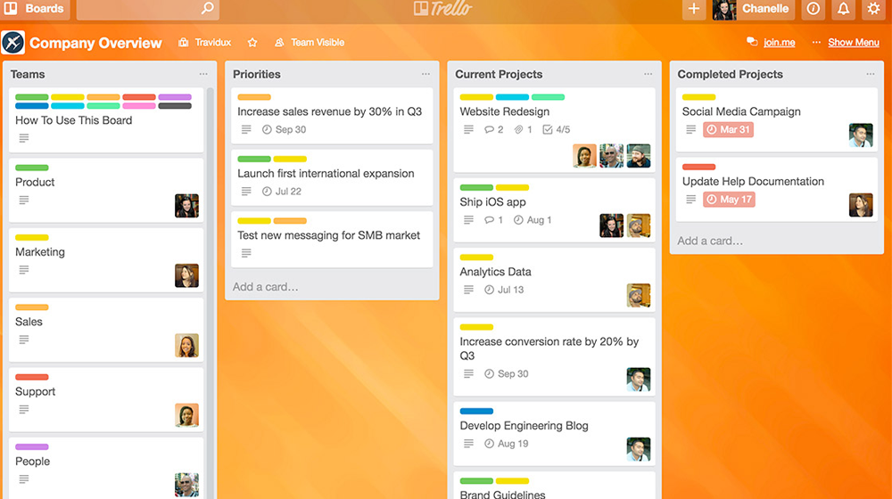892x499 pixels.
Task: Click the plus create icon in header
Action: [x=694, y=9]
